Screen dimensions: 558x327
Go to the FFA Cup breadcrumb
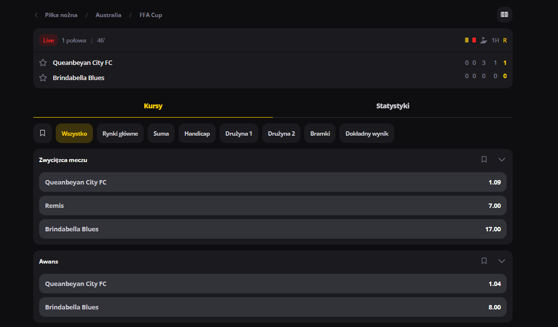pyautogui.click(x=151, y=15)
